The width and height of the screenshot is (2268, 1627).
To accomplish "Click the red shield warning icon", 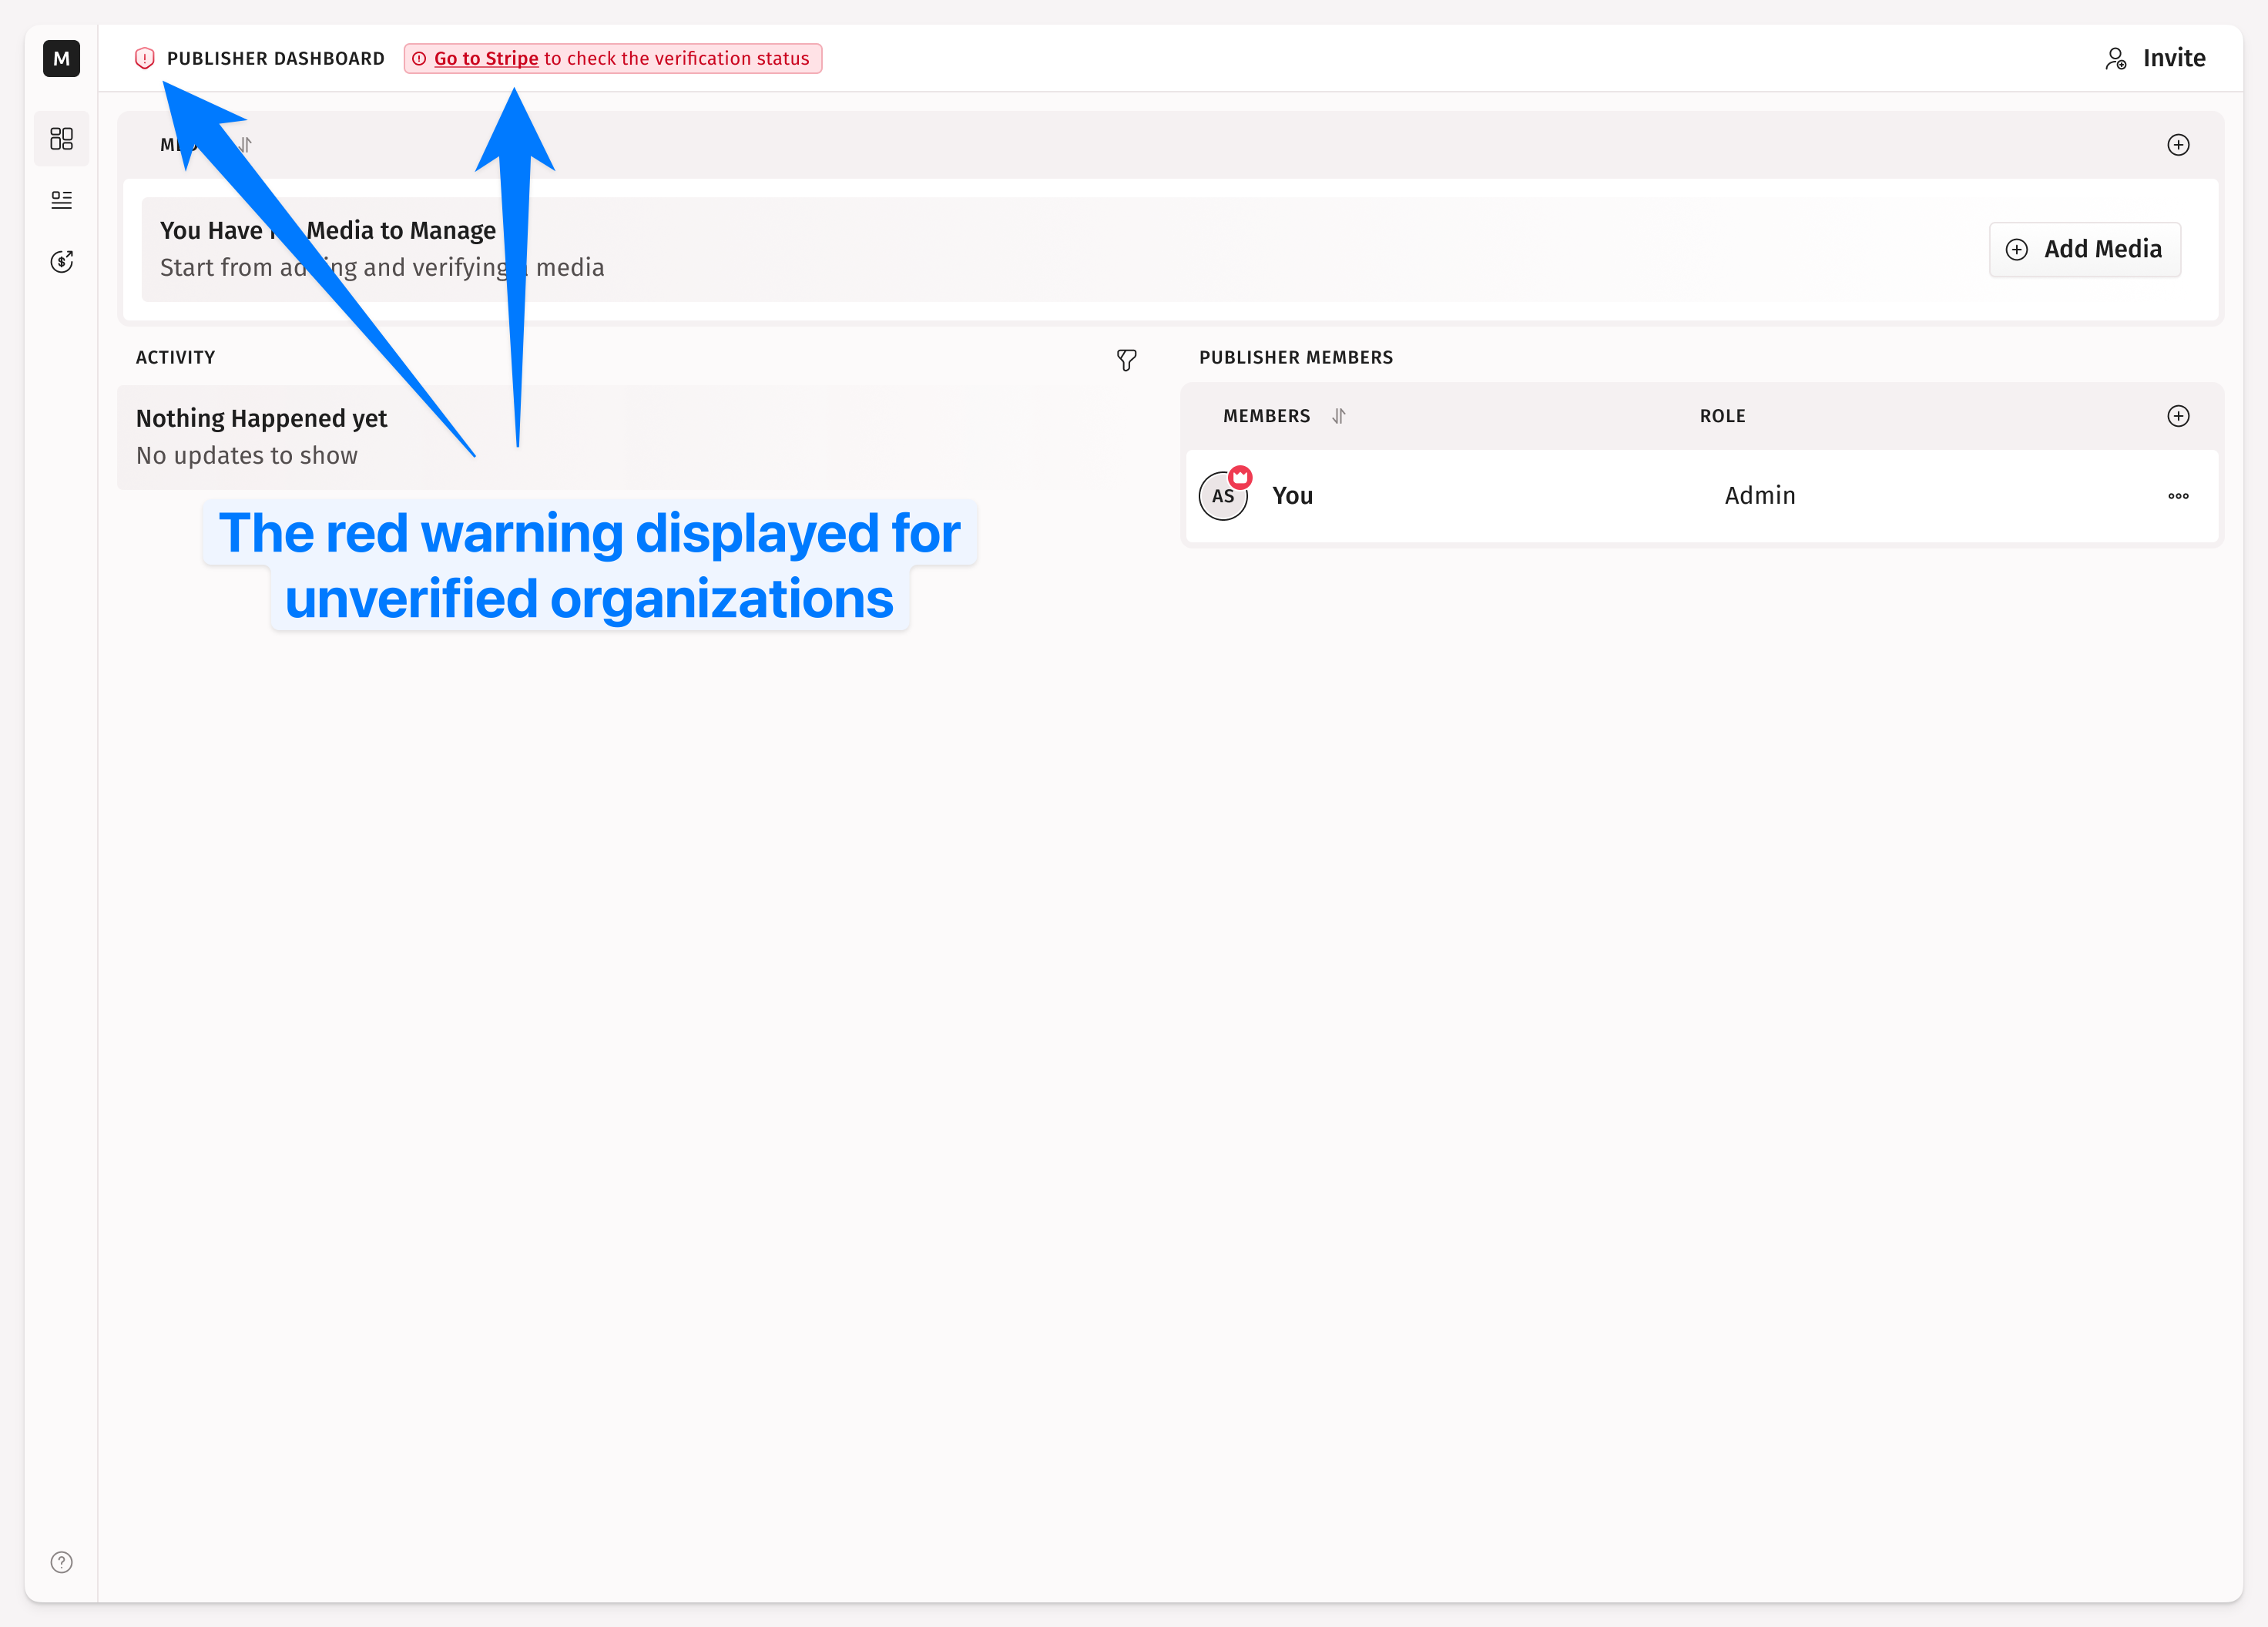I will click(x=145, y=58).
